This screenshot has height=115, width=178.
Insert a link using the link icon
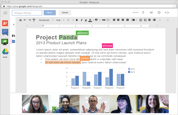click(x=104, y=20)
